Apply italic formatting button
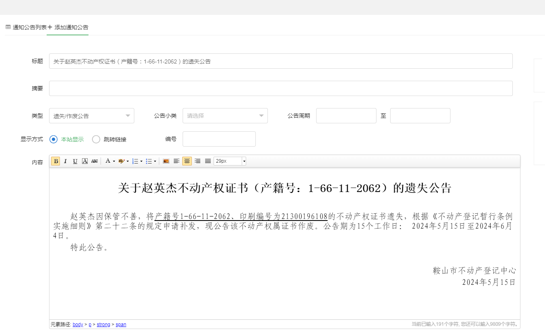Screen dimensions: 545x333 tap(65, 161)
